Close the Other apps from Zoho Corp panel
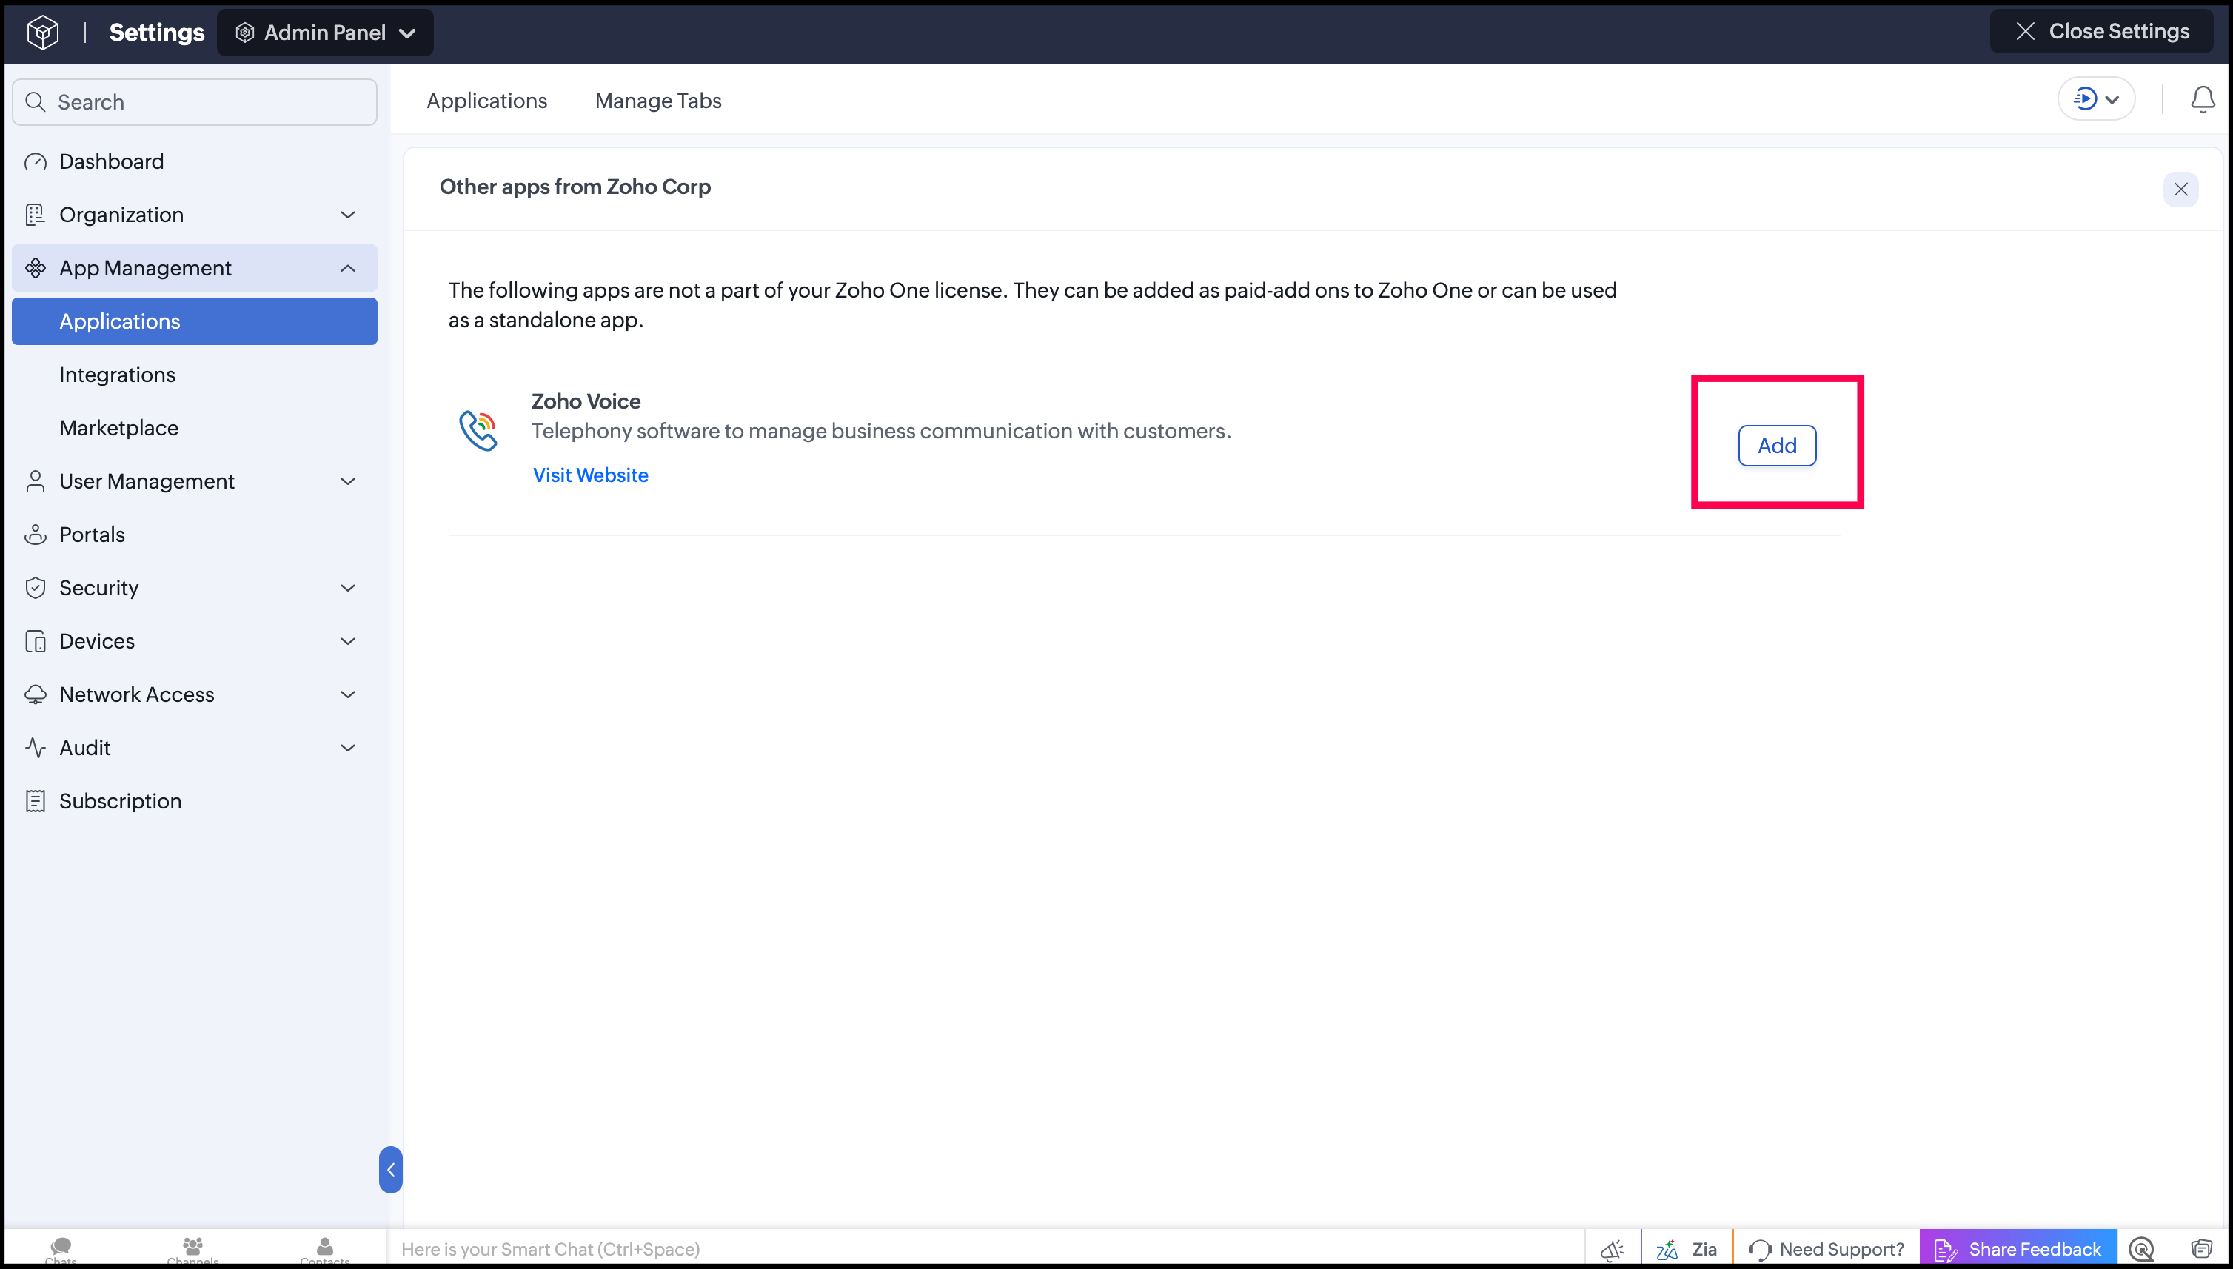 tap(2180, 189)
